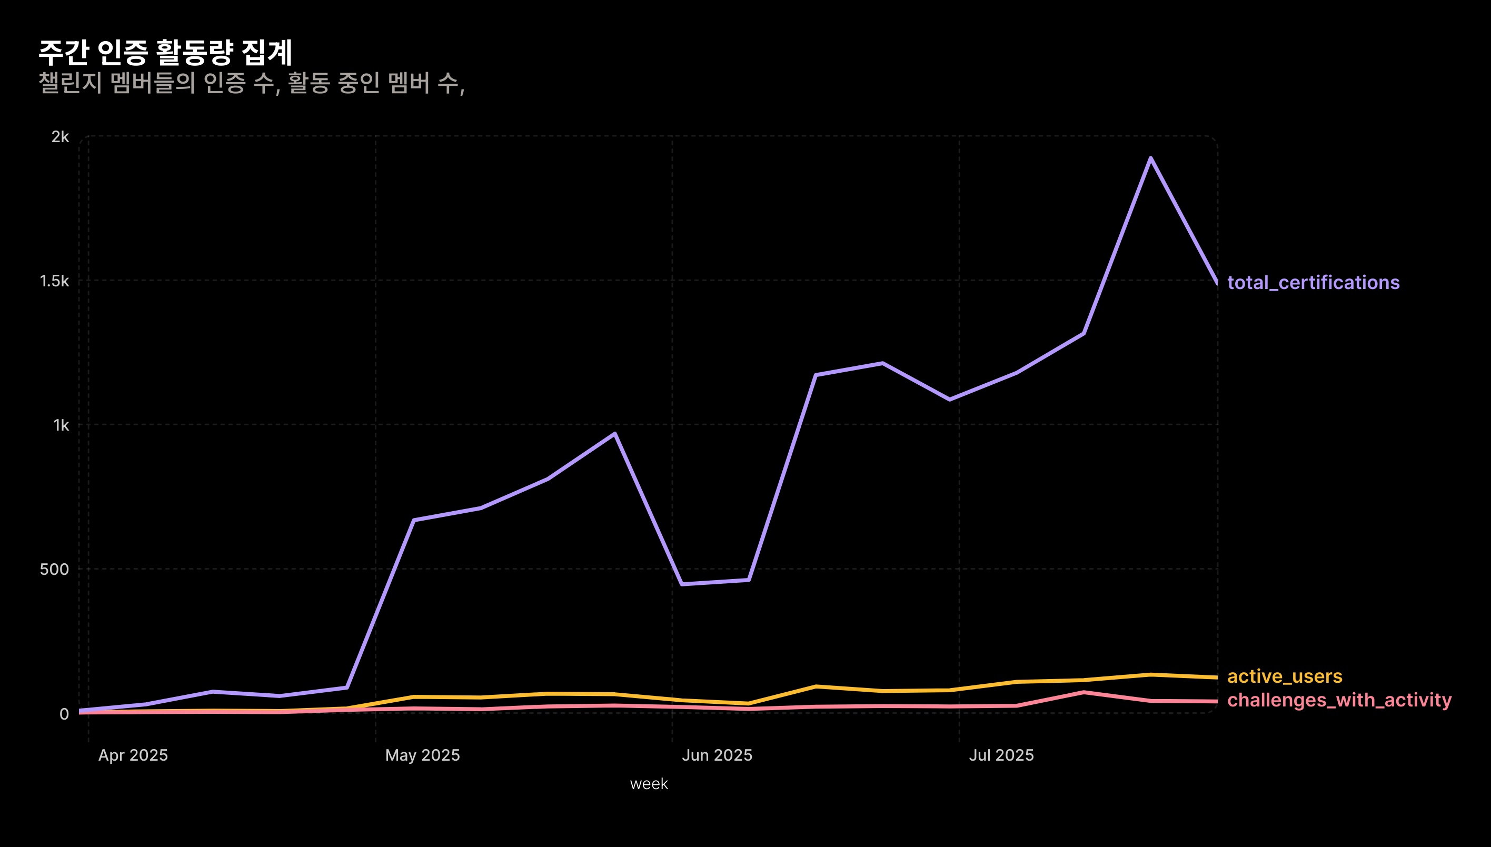Click the purple line's early-June low point
The height and width of the screenshot is (847, 1491).
coord(682,583)
